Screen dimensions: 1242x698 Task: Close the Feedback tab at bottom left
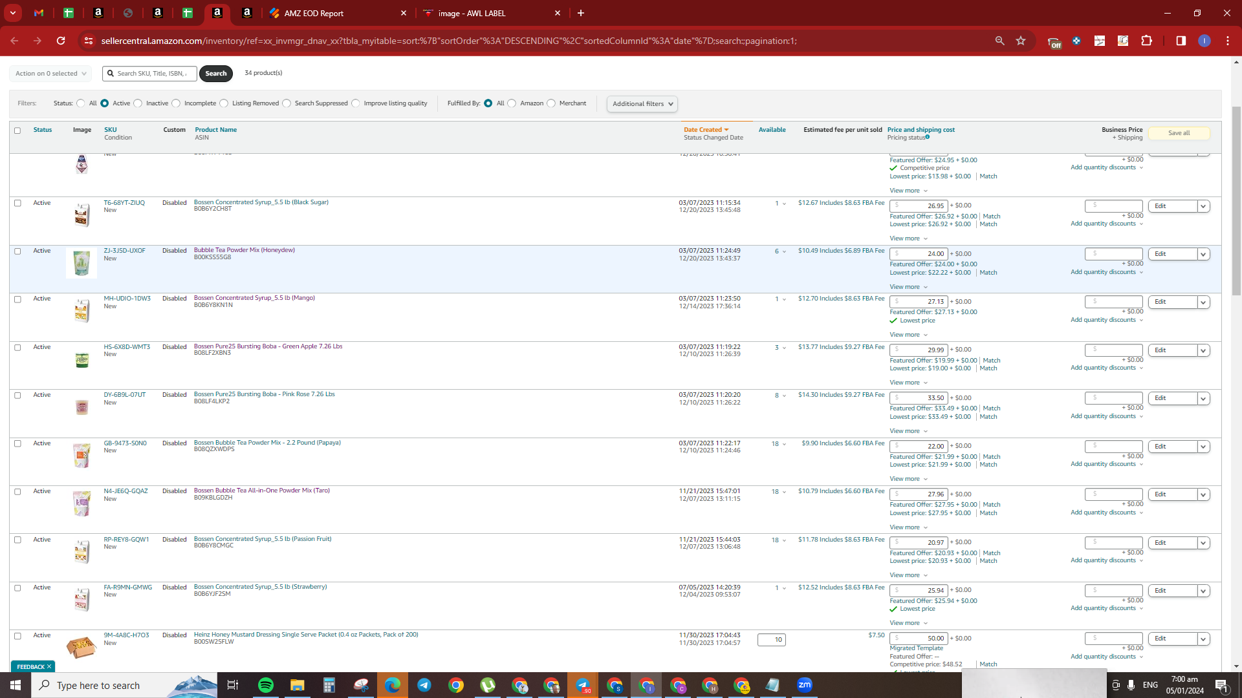click(49, 666)
